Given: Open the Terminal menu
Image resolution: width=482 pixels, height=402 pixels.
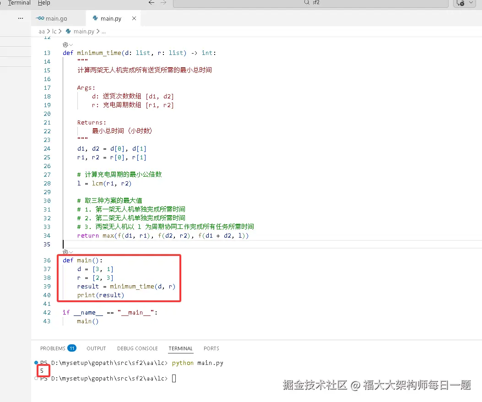Looking at the screenshot, I should (x=19, y=3).
